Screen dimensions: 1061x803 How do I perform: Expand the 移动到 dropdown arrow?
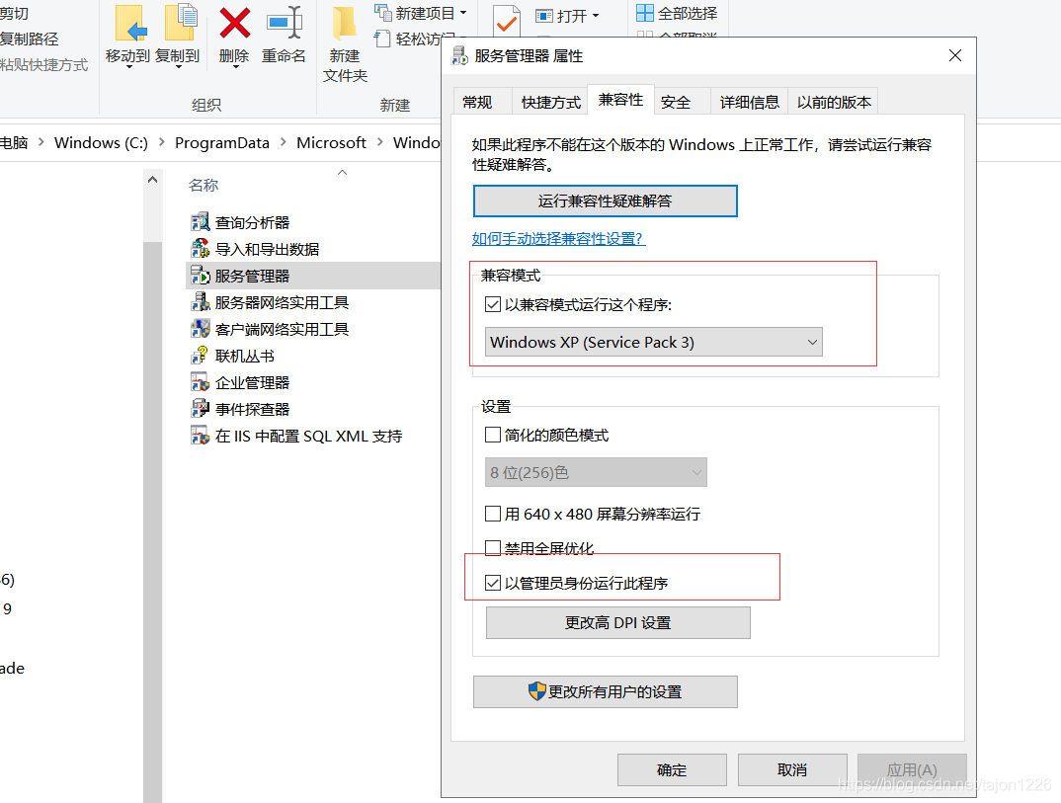pos(128,67)
